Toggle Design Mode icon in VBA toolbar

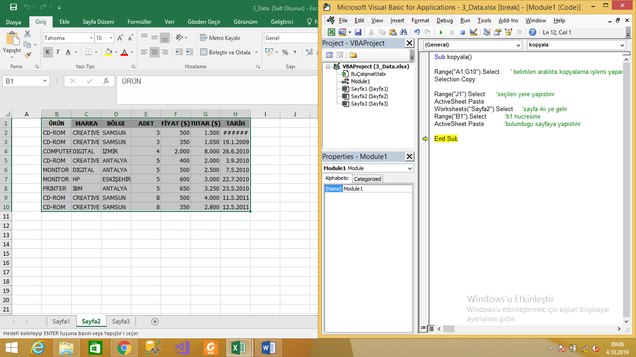pyautogui.click(x=474, y=32)
